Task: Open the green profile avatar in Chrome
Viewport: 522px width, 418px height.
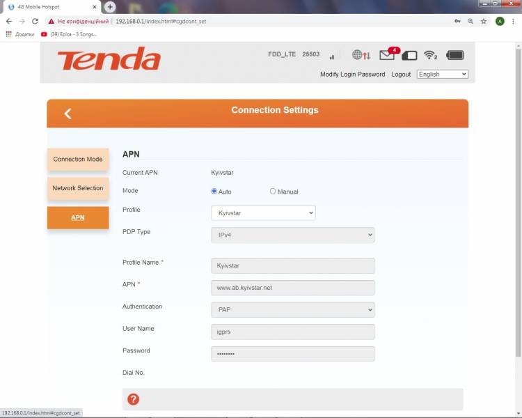Action: pyautogui.click(x=500, y=22)
